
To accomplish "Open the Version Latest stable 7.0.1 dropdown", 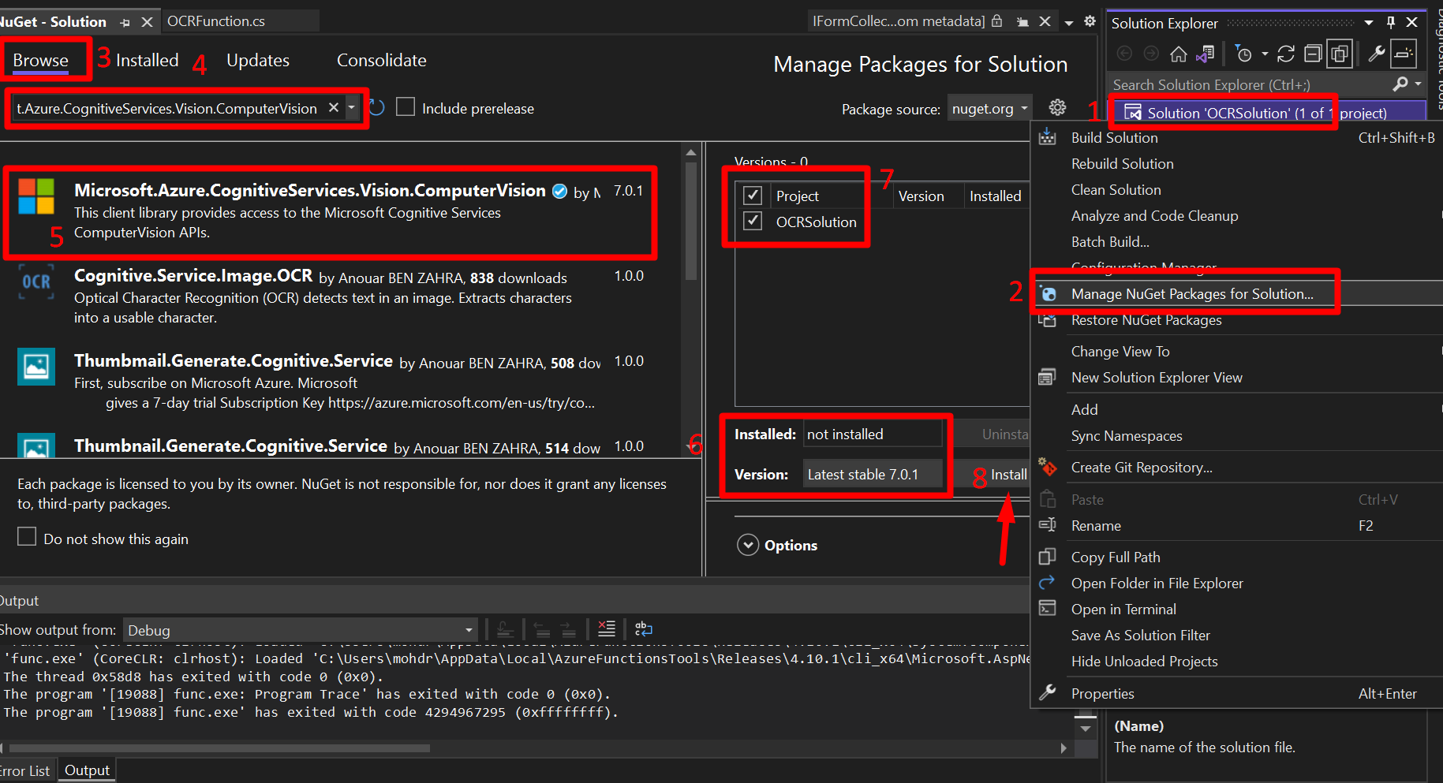I will pyautogui.click(x=873, y=474).
